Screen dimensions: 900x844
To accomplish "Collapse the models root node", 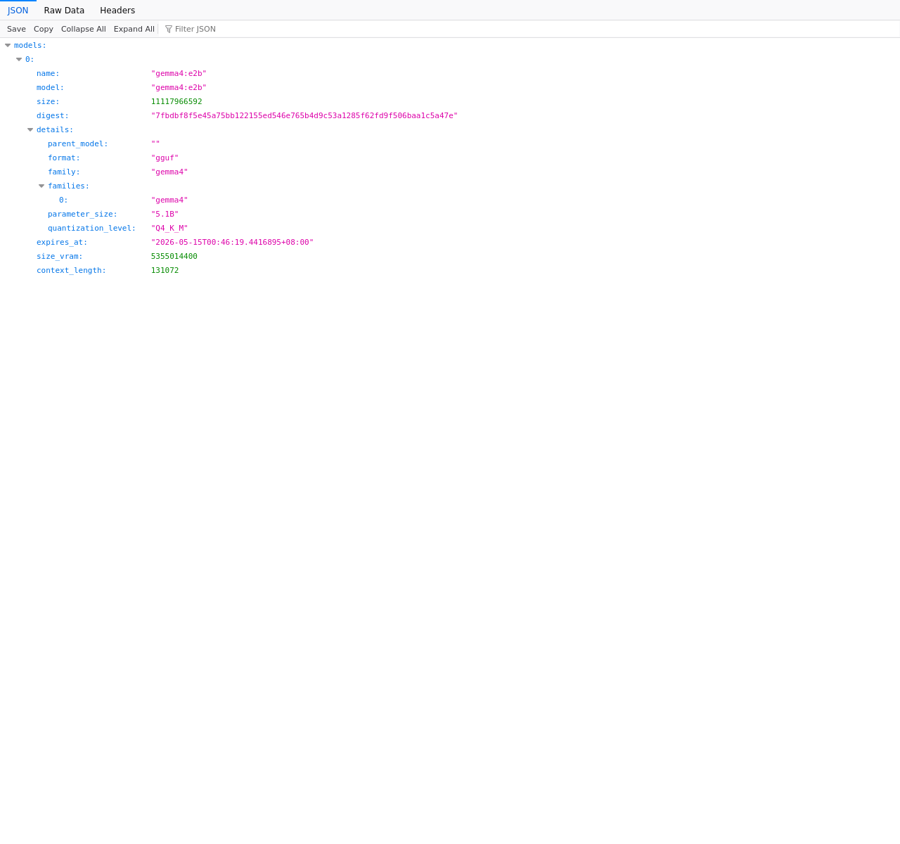I will (x=8, y=46).
